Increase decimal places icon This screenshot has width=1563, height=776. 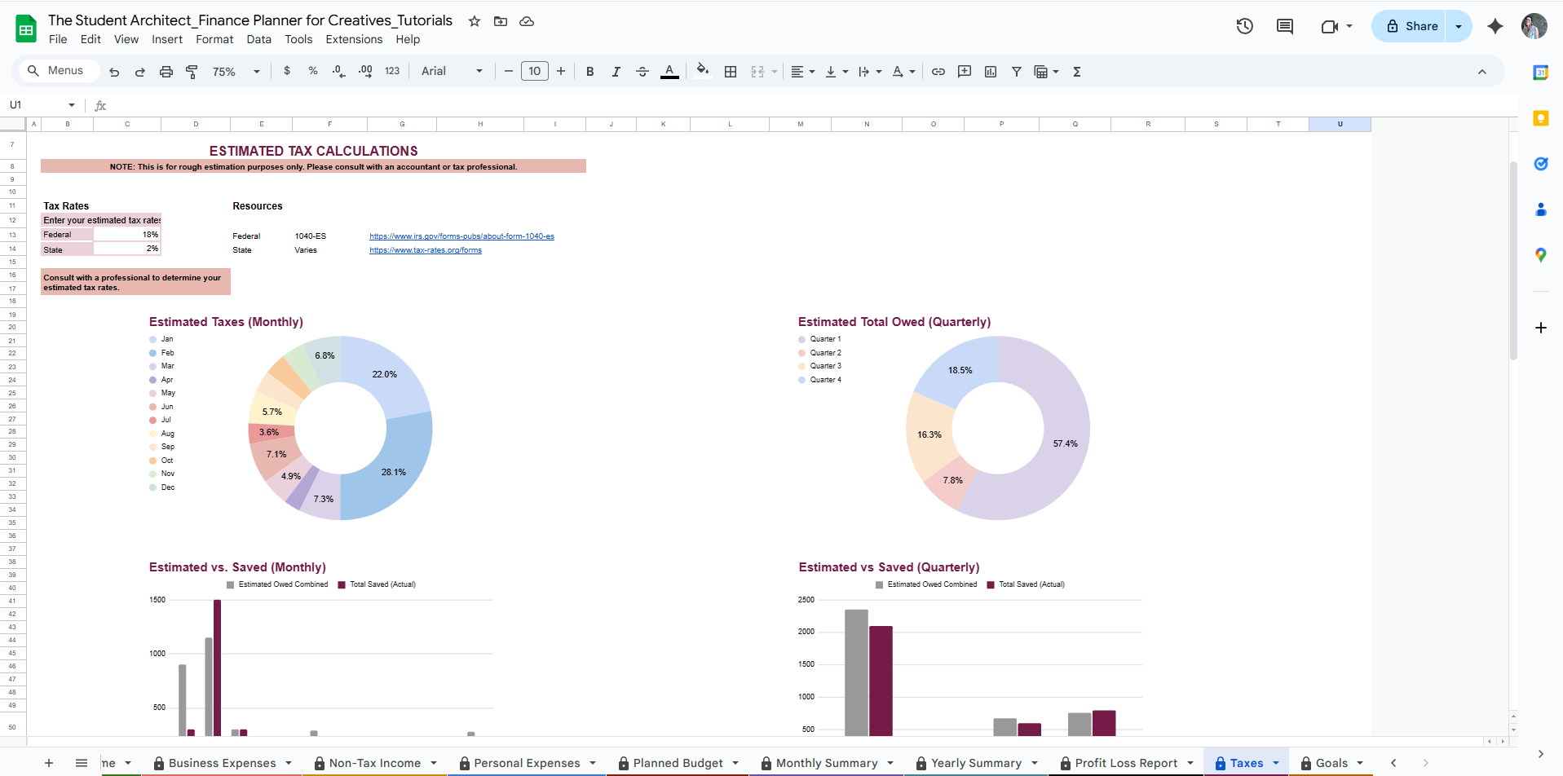[365, 71]
